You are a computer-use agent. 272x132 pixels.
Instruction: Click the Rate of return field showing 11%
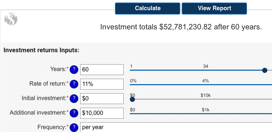[x=102, y=84]
